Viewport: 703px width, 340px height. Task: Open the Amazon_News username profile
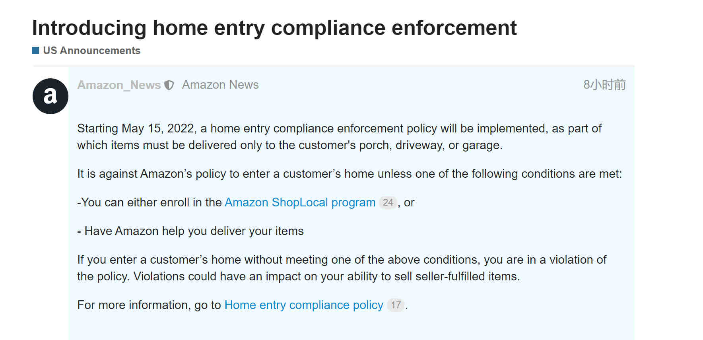(x=119, y=85)
